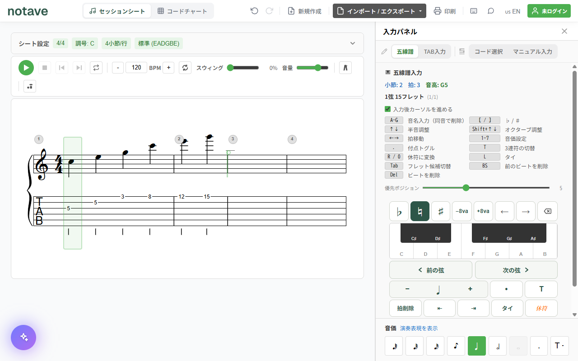The height and width of the screenshot is (361, 578).
Task: Select the コード選択 tab
Action: 489,51
